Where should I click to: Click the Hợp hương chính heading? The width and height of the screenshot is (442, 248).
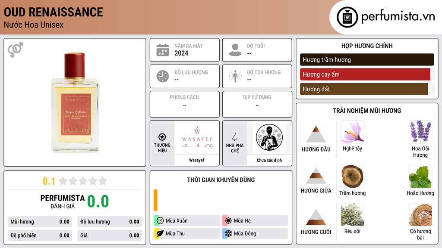367,46
